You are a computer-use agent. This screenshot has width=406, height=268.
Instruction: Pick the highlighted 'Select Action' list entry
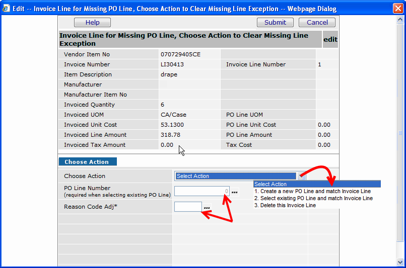click(317, 184)
